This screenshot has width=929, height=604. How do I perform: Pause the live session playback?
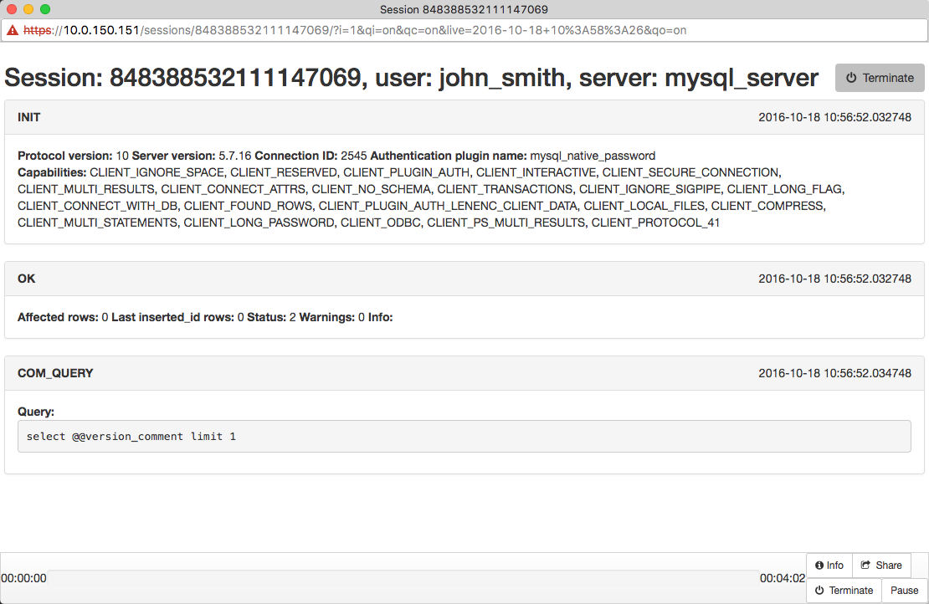[904, 591]
